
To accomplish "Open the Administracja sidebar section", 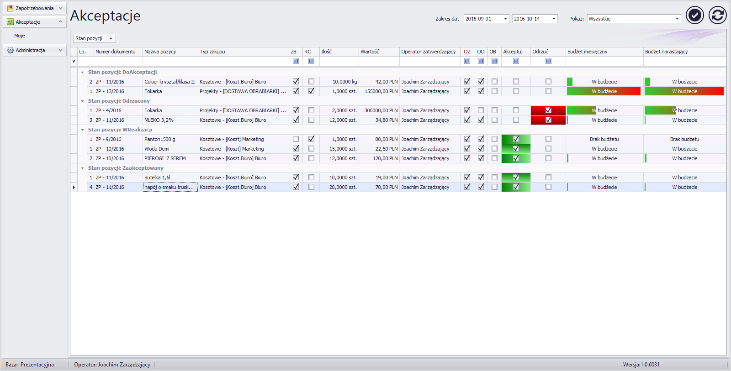I will tap(35, 50).
